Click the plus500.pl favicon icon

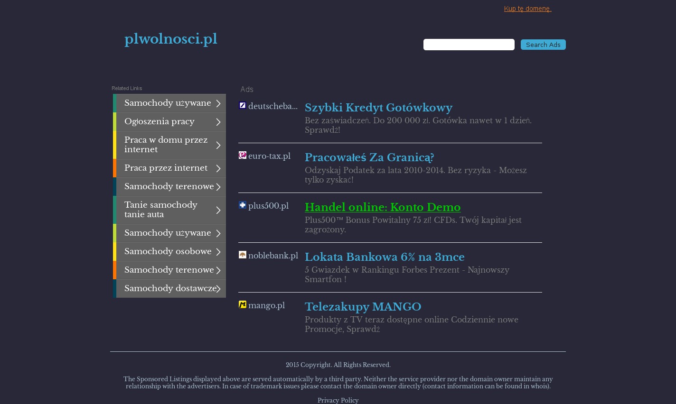pos(242,205)
